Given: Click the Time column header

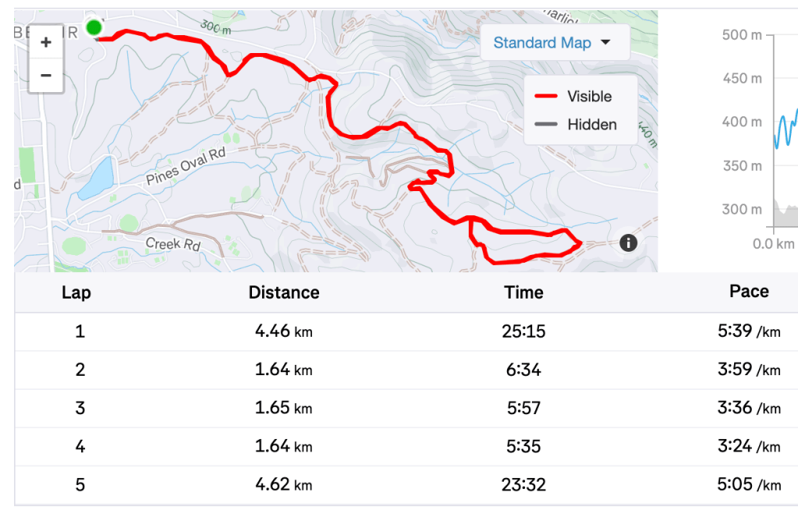Looking at the screenshot, I should coord(523,292).
